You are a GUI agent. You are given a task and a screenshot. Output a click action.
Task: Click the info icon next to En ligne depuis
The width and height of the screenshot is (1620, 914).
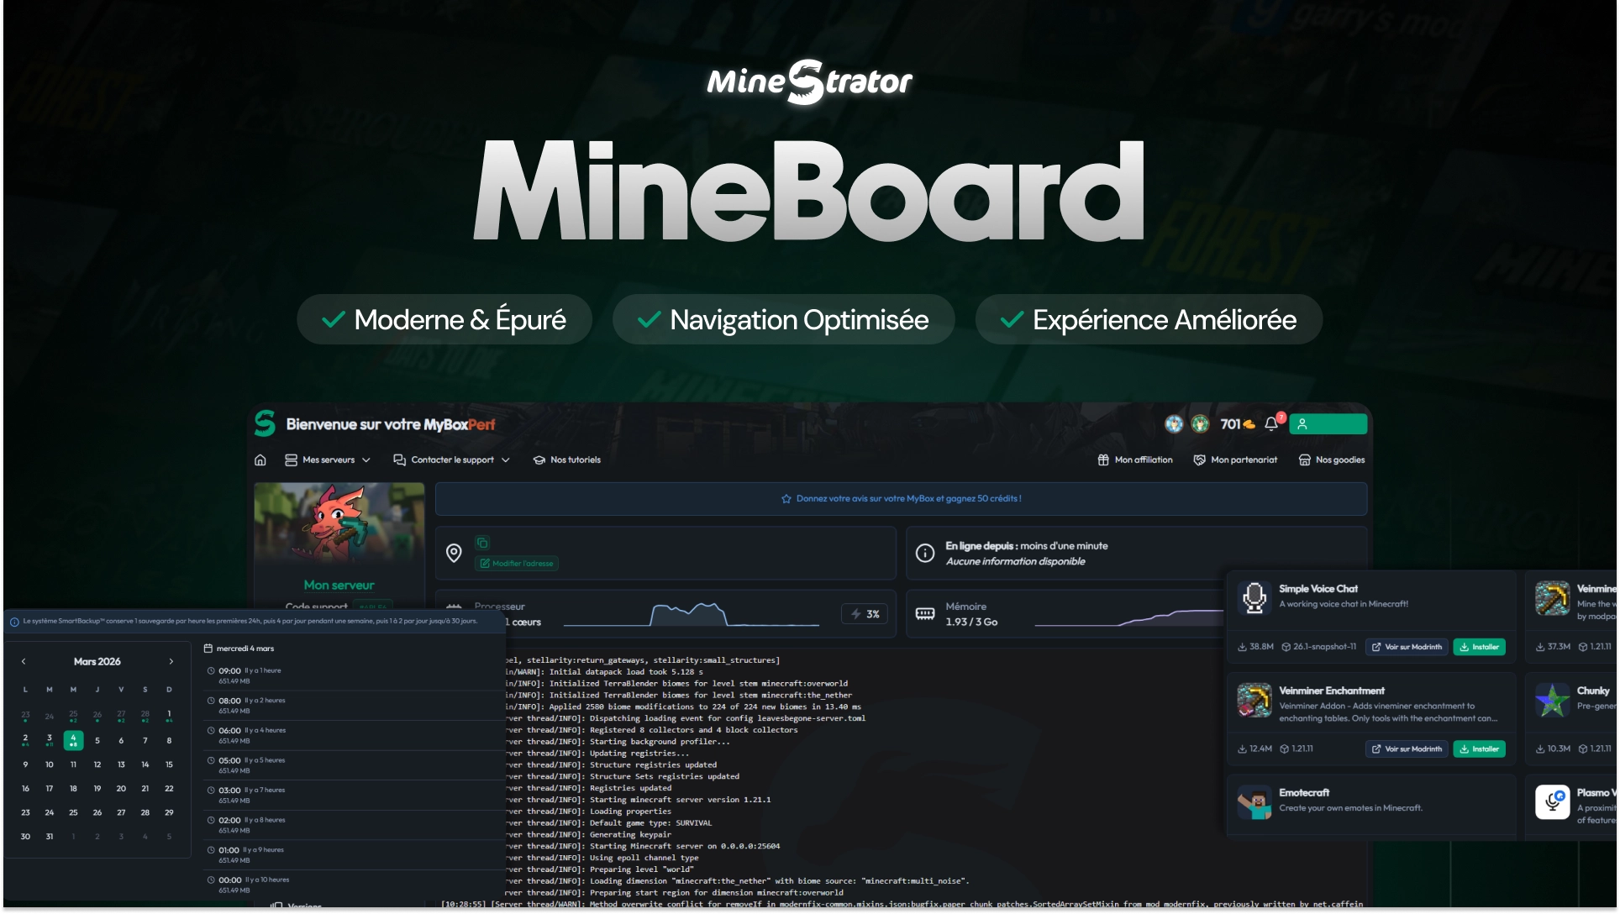point(925,553)
